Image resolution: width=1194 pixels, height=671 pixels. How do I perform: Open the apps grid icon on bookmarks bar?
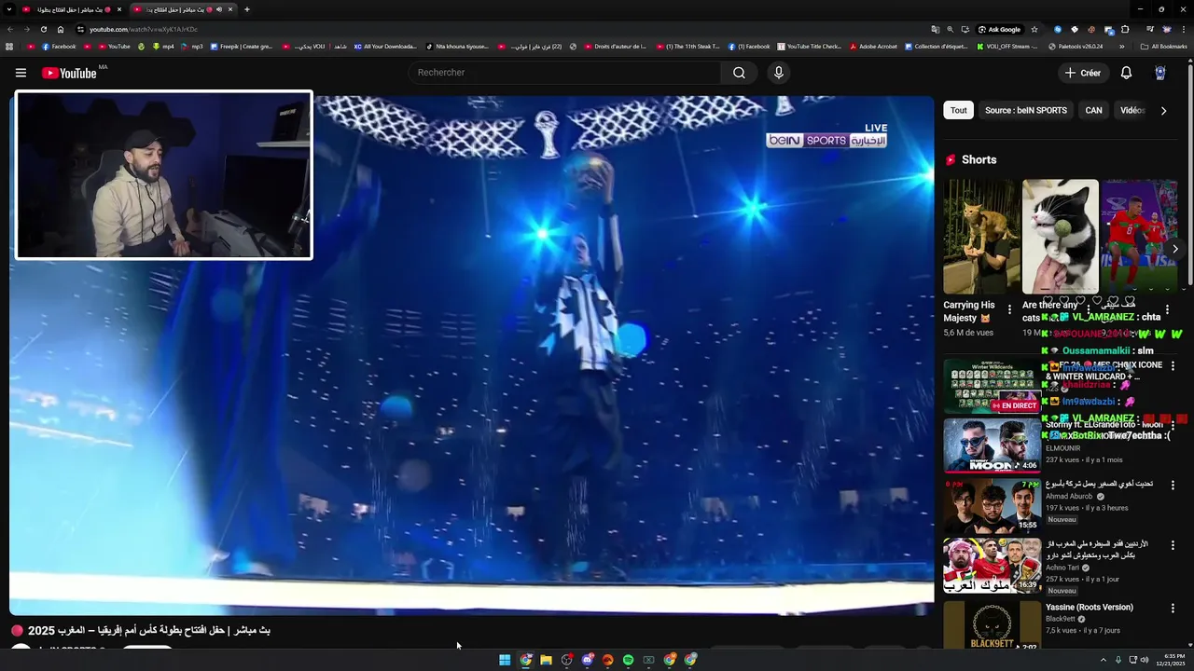9,46
